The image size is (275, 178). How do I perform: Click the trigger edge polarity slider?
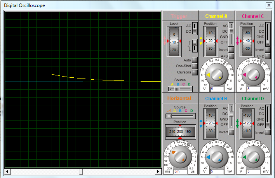coord(195,45)
